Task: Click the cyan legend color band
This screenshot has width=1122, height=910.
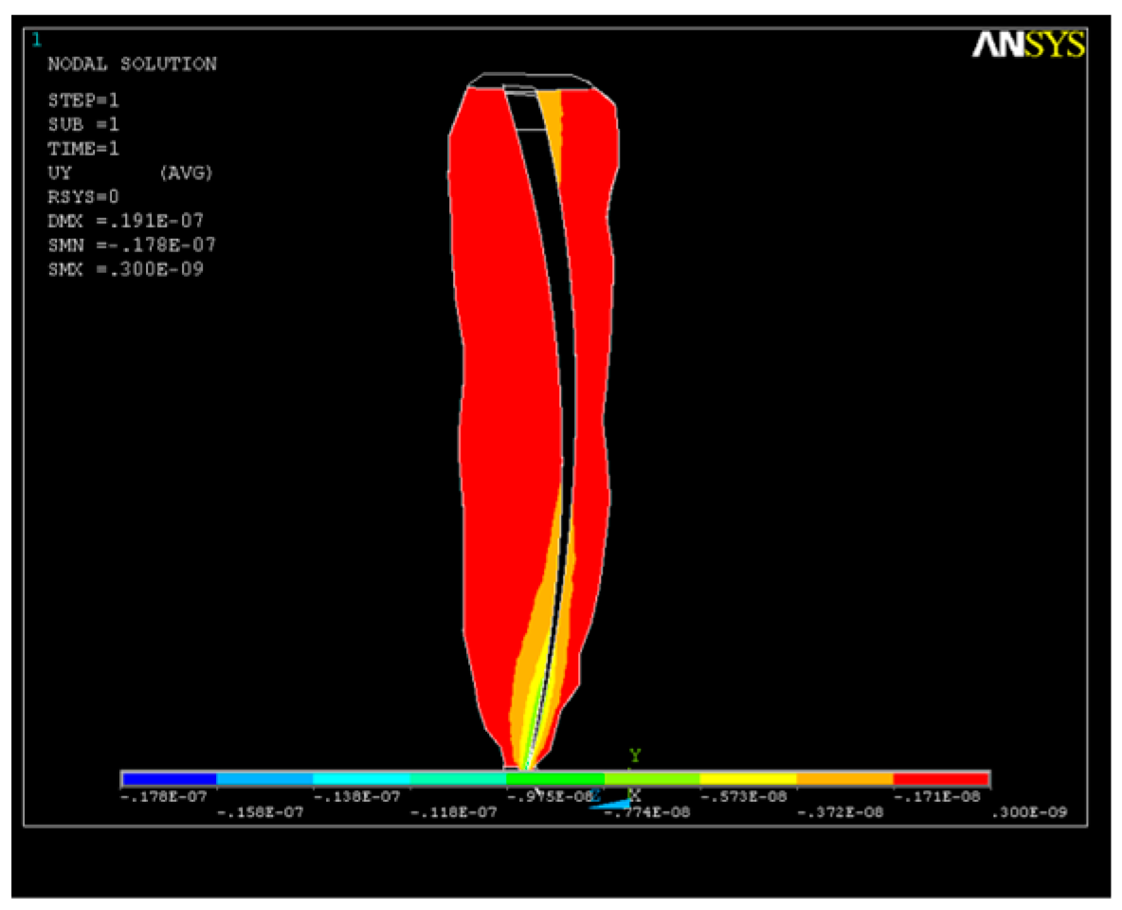Action: [x=361, y=778]
